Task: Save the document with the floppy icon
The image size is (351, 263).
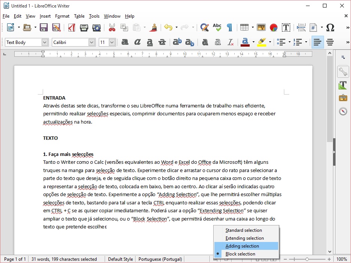Action: pos(44,27)
